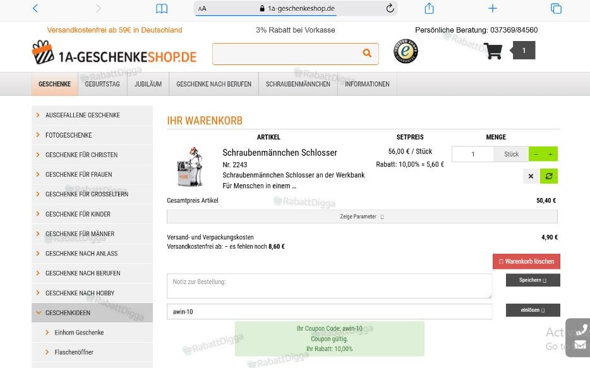
Task: Expand sidebar Geschenke nach Berufen category
Action: (x=92, y=273)
